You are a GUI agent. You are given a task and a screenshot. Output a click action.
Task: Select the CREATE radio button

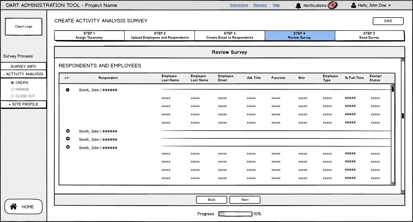pos(12,83)
